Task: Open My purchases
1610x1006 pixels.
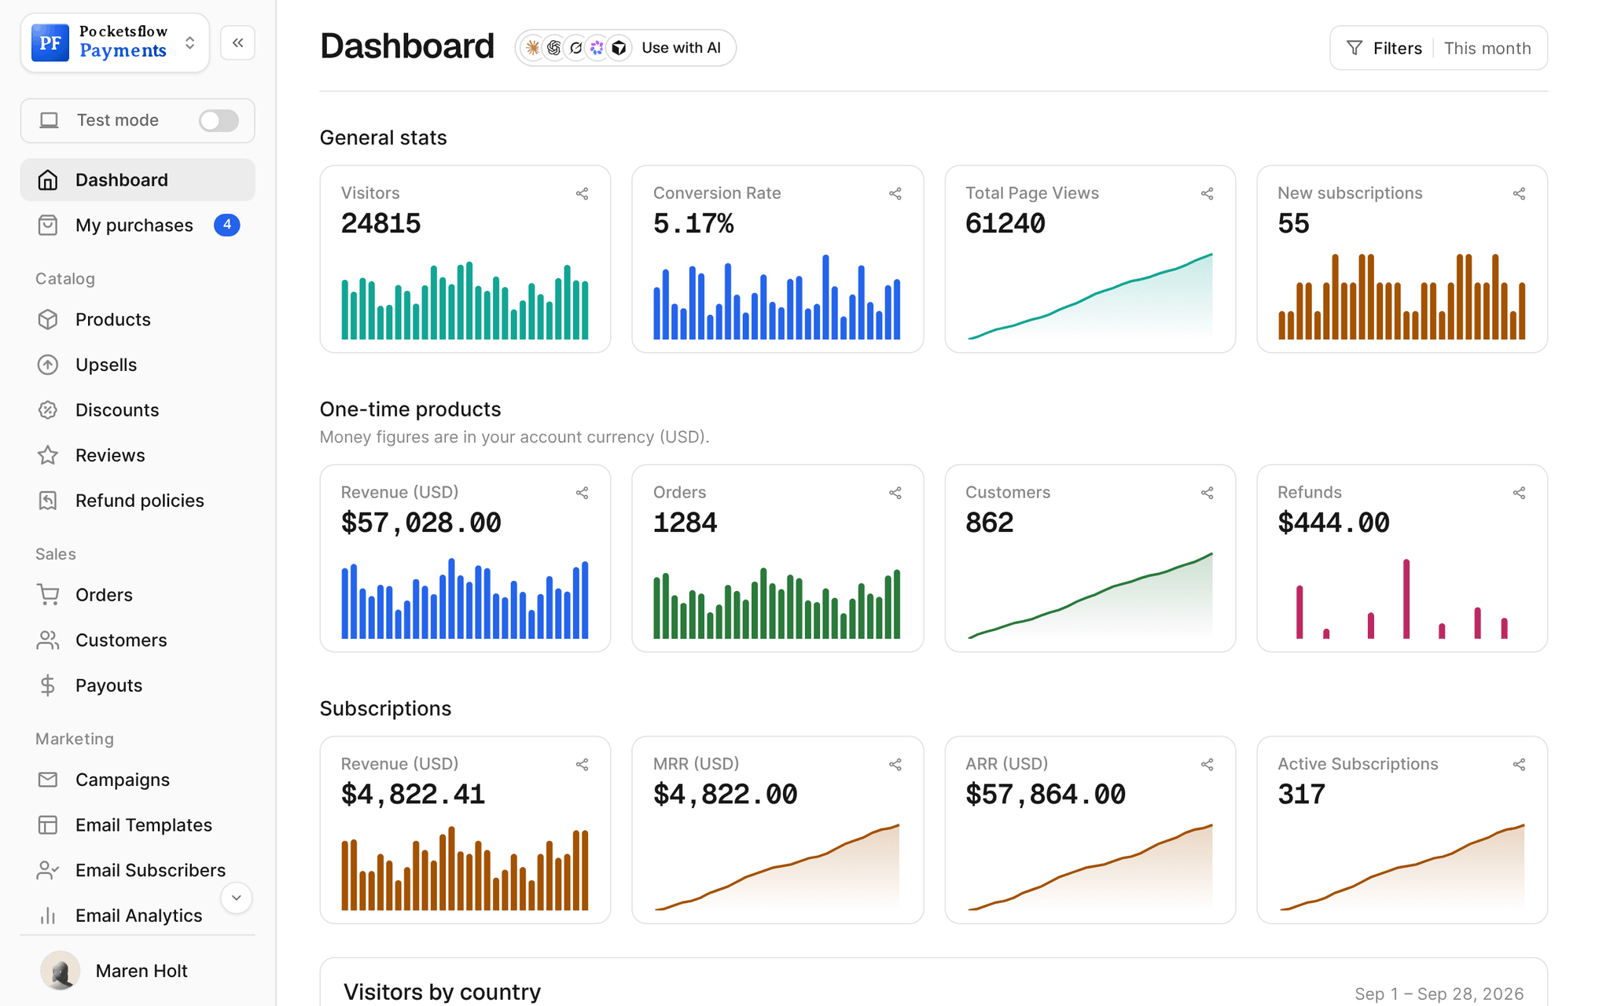Action: 138,226
